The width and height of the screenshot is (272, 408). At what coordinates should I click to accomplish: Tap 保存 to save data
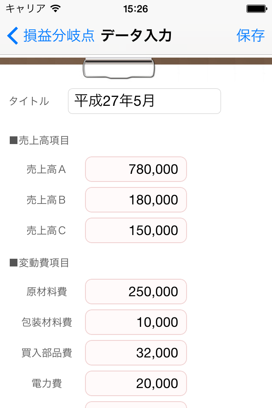coord(251,36)
